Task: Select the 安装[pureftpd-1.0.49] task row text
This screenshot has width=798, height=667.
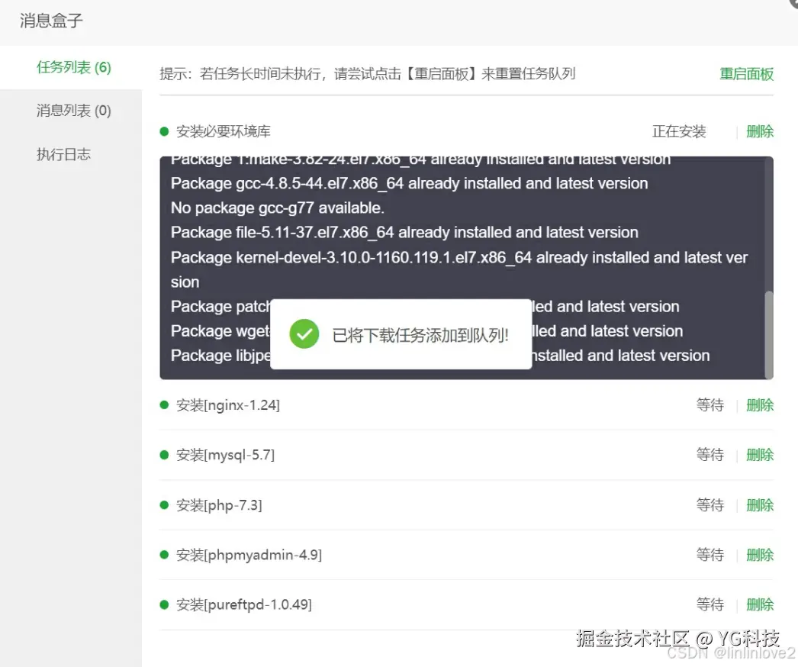Action: point(244,604)
